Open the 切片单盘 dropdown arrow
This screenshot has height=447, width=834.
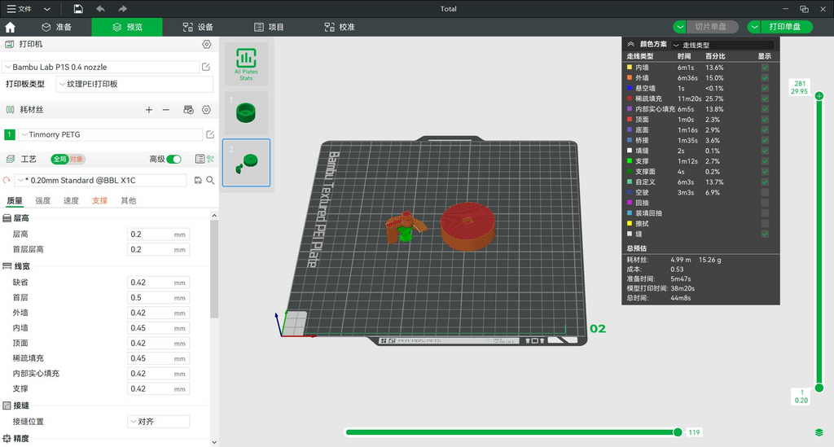(680, 27)
